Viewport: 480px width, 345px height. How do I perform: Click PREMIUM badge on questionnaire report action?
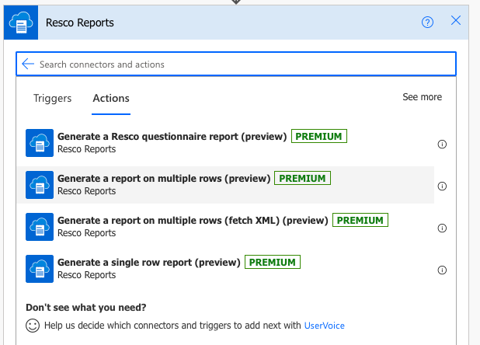tap(319, 136)
